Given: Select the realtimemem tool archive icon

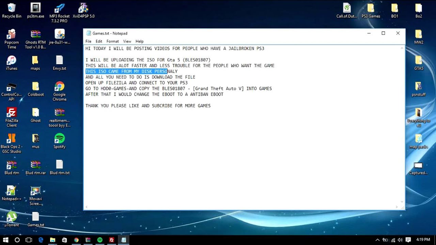Looking at the screenshot, I should pyautogui.click(x=60, y=117).
